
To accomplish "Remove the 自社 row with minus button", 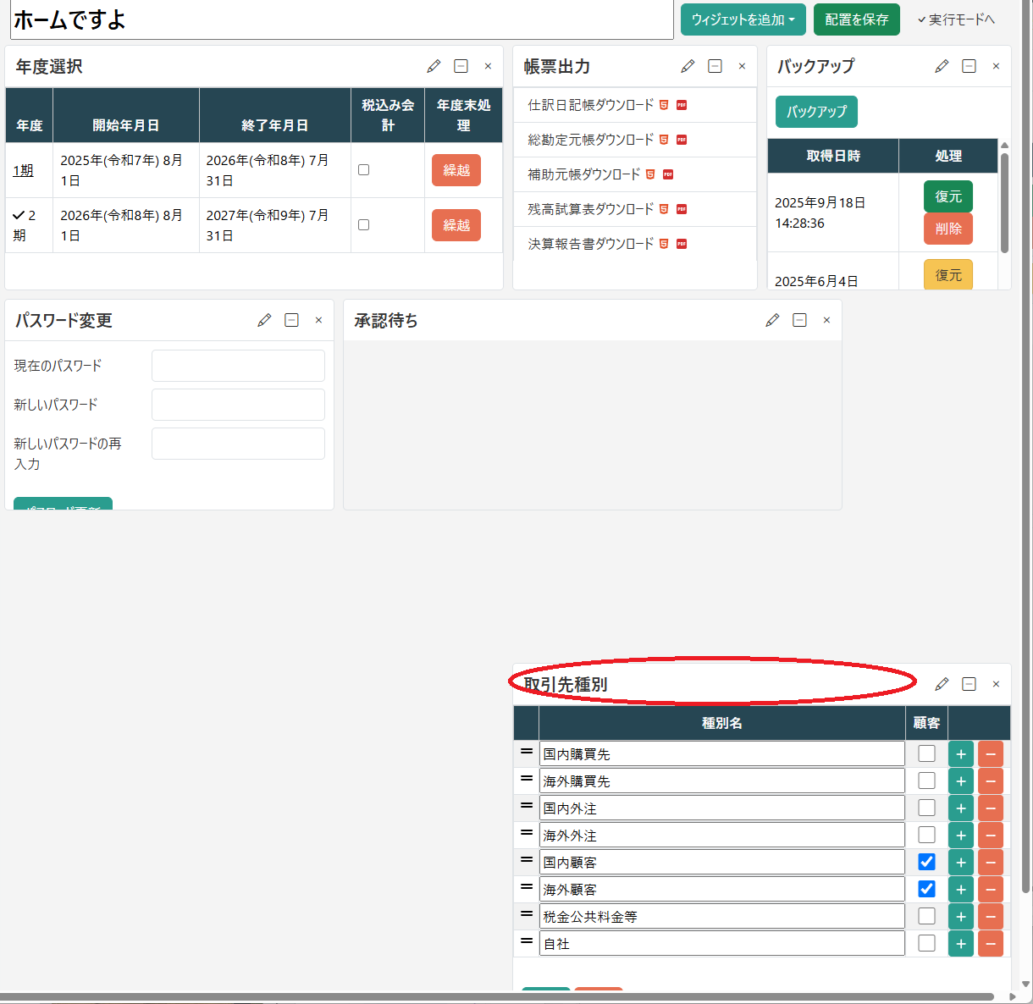I will [x=990, y=944].
